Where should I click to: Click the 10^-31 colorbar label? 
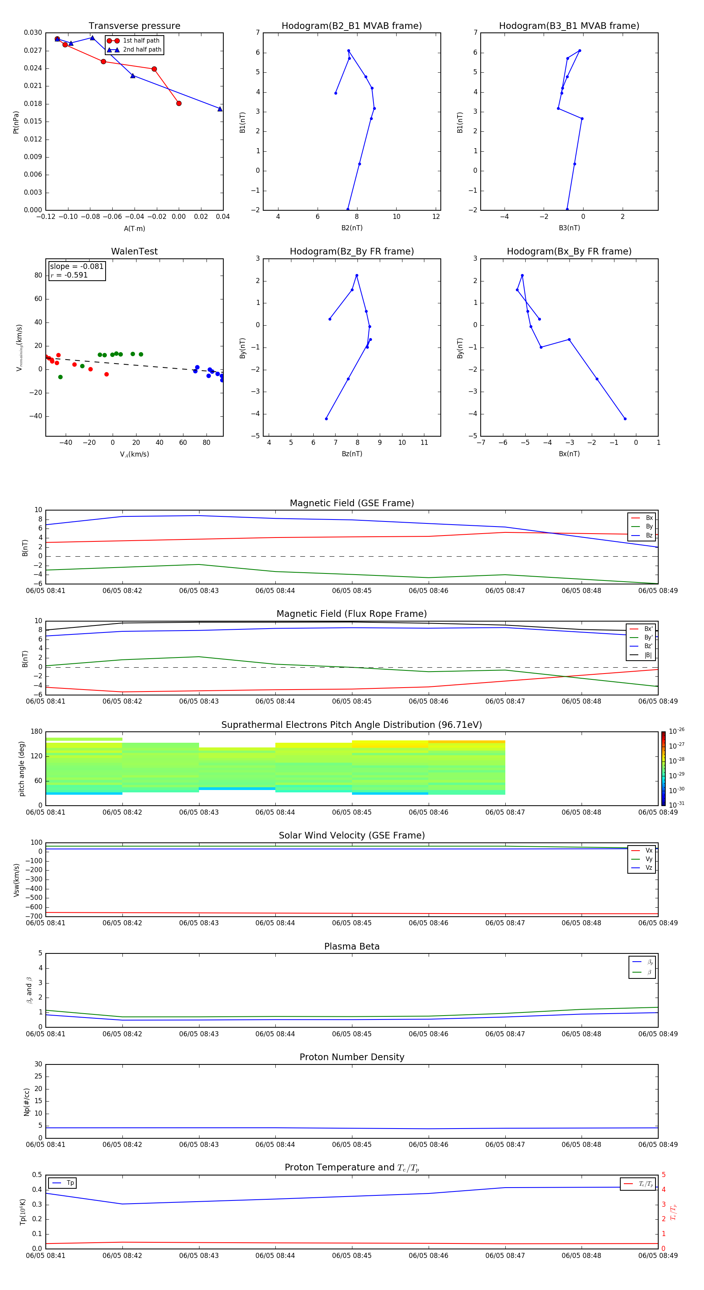[x=677, y=805]
